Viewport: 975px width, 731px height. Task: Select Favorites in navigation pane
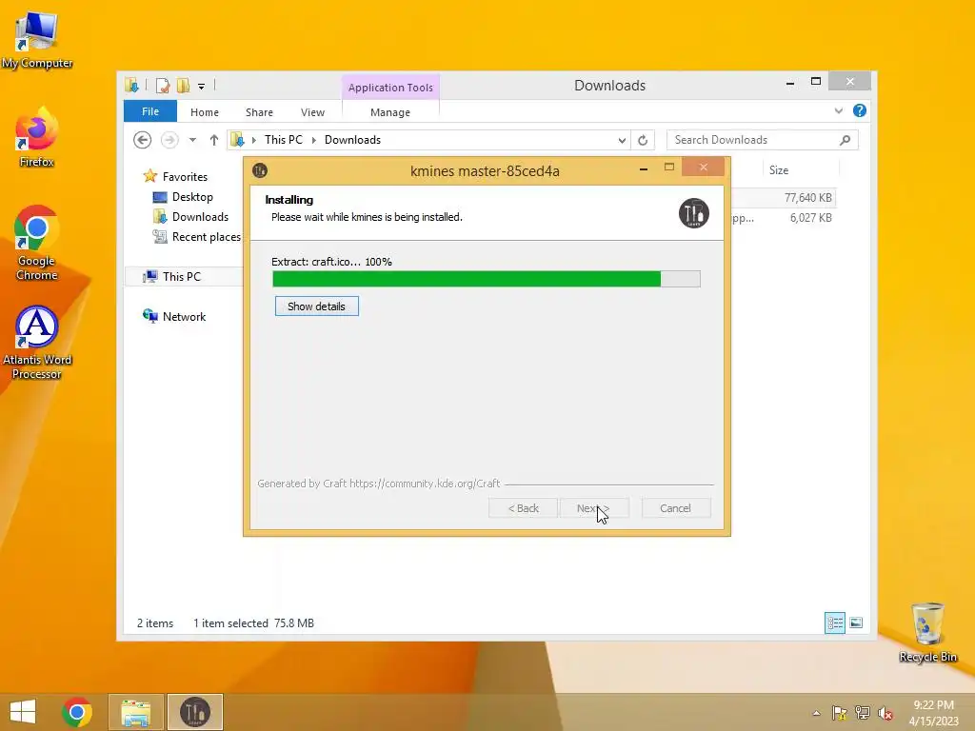[185, 176]
